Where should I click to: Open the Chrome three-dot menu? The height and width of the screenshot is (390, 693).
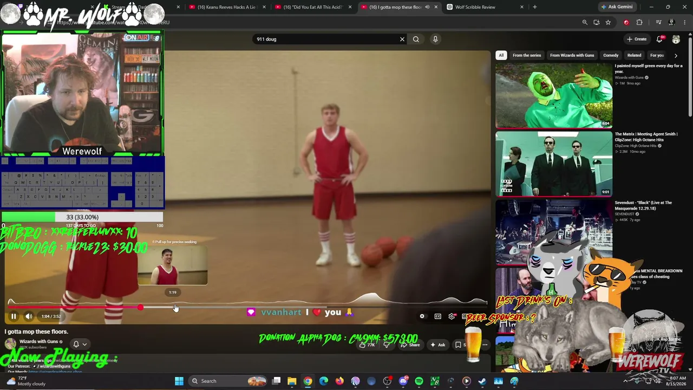[x=684, y=22]
